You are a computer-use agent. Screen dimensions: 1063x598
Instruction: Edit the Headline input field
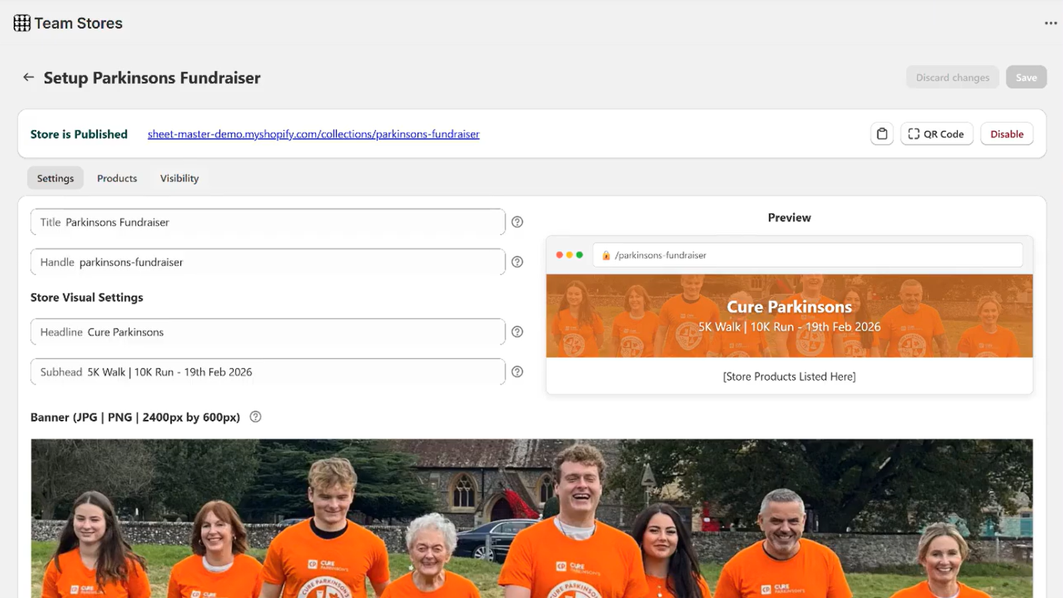pos(268,332)
